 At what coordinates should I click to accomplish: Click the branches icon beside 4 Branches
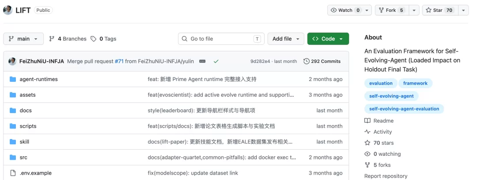52,39
